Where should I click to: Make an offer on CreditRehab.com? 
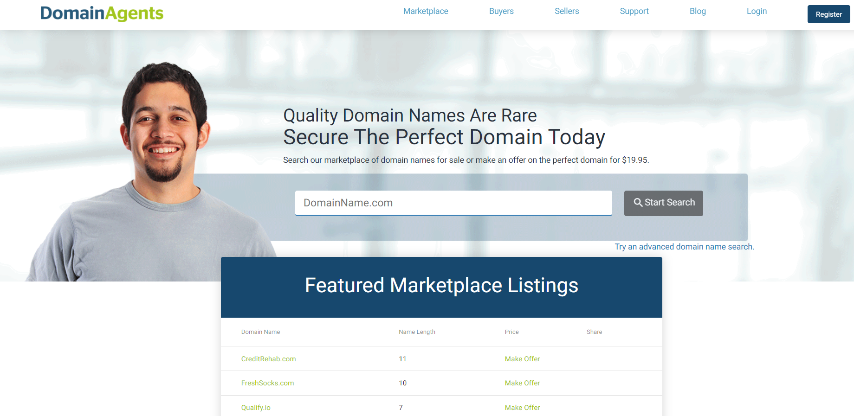(x=522, y=359)
